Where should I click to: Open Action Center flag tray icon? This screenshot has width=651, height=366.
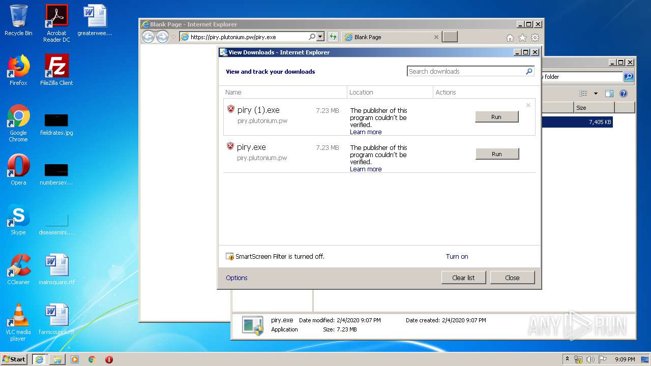tap(602, 359)
